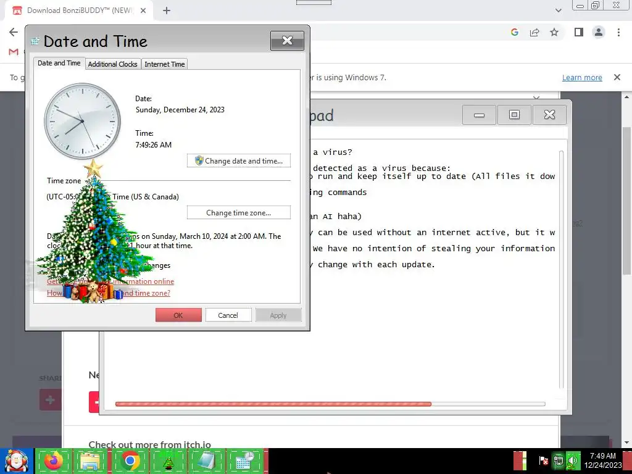The image size is (632, 474).
Task: Launch Firefox from the taskbar
Action: pyautogui.click(x=54, y=460)
